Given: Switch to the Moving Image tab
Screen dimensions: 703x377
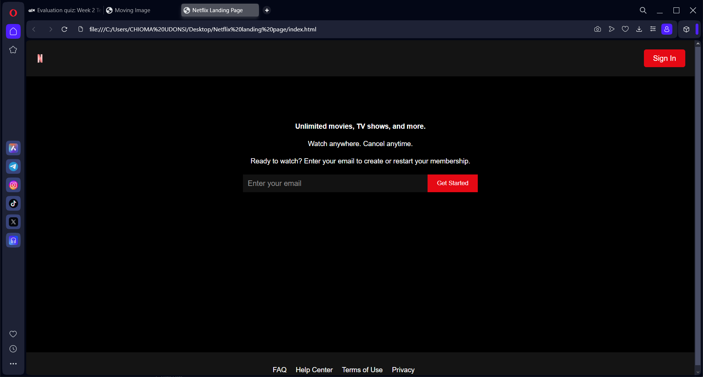Looking at the screenshot, I should point(128,10).
